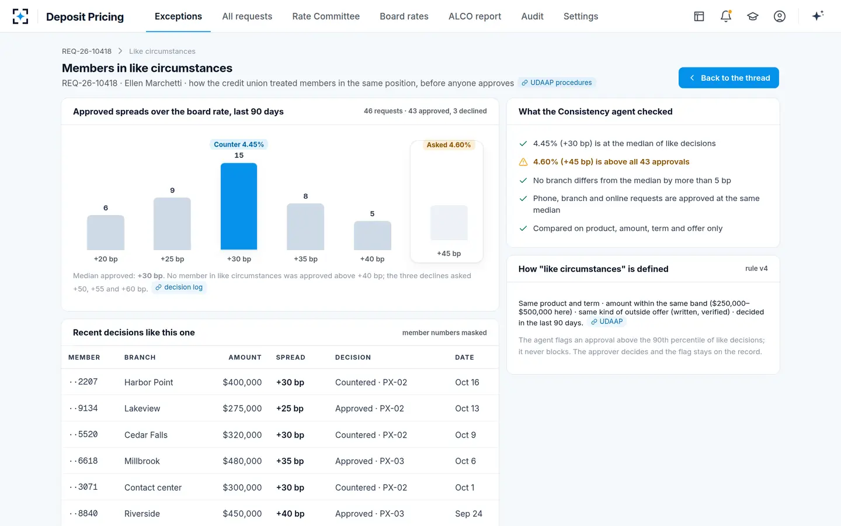This screenshot has height=526, width=841.
Task: Select the +40 bp chart bar
Action: 373,236
